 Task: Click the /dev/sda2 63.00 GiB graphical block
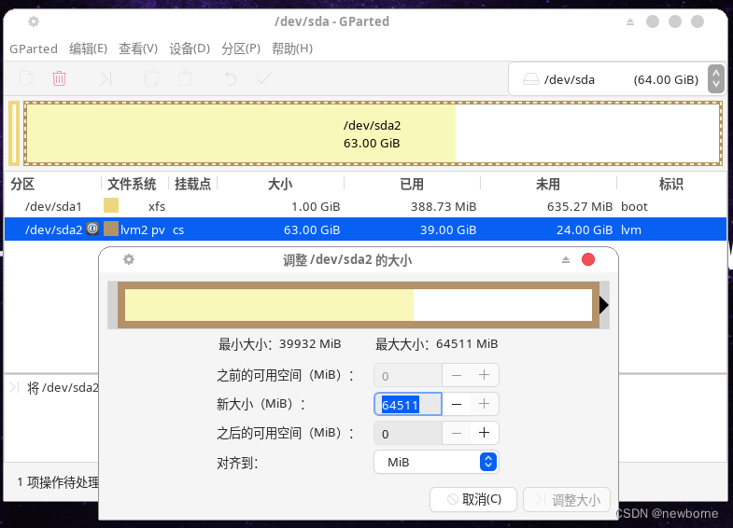373,133
